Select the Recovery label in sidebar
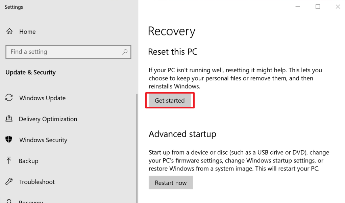The image size is (345, 203). coord(31,201)
